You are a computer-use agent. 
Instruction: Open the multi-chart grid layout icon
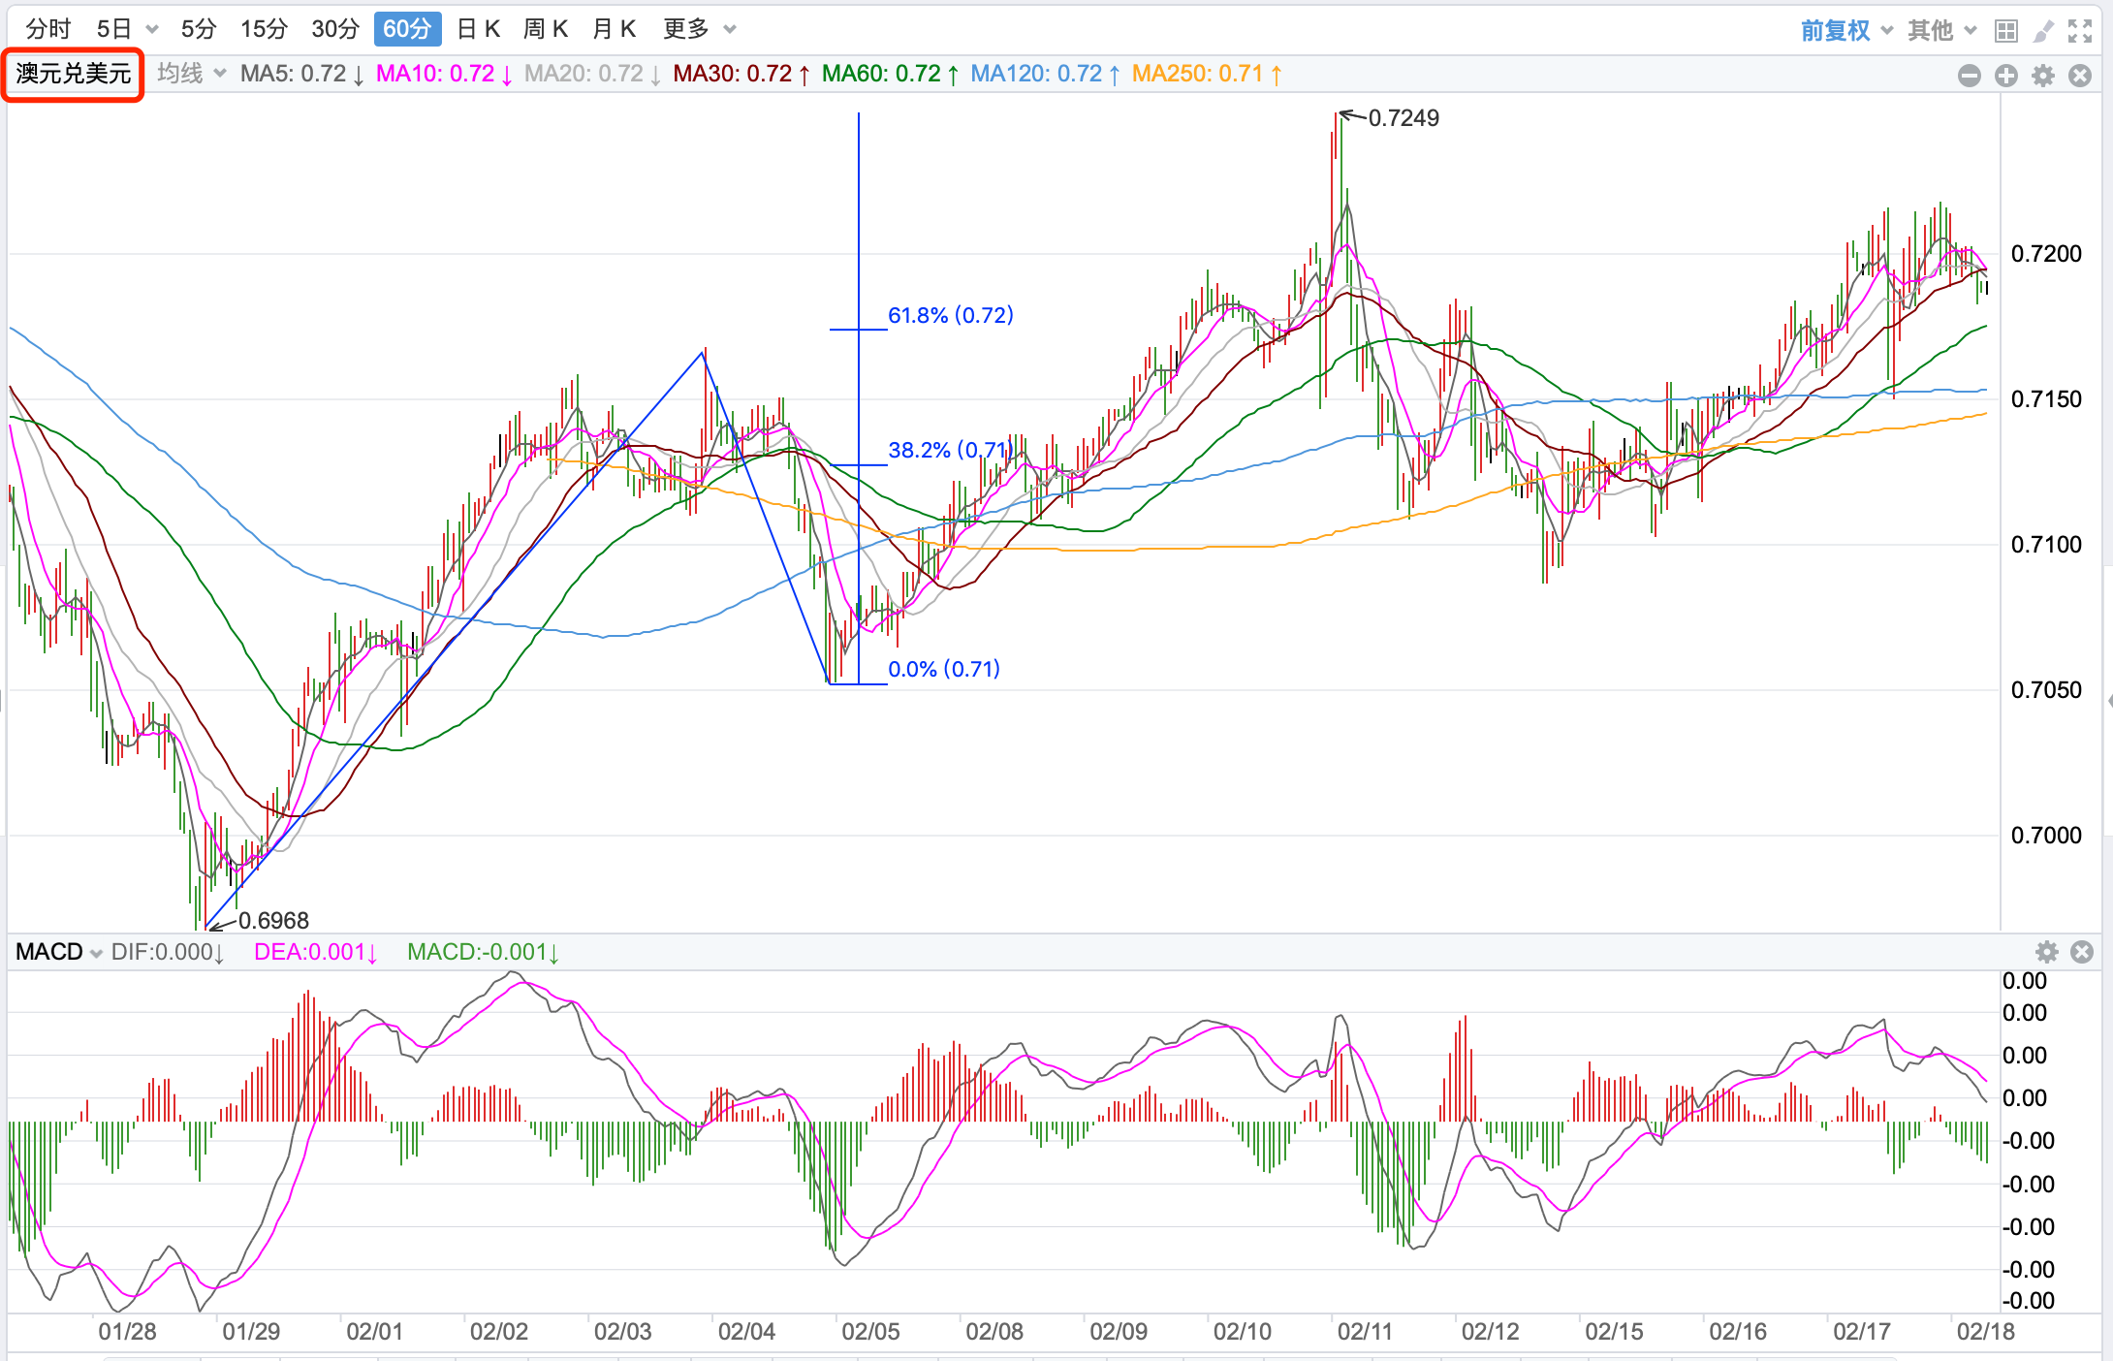point(2005,31)
